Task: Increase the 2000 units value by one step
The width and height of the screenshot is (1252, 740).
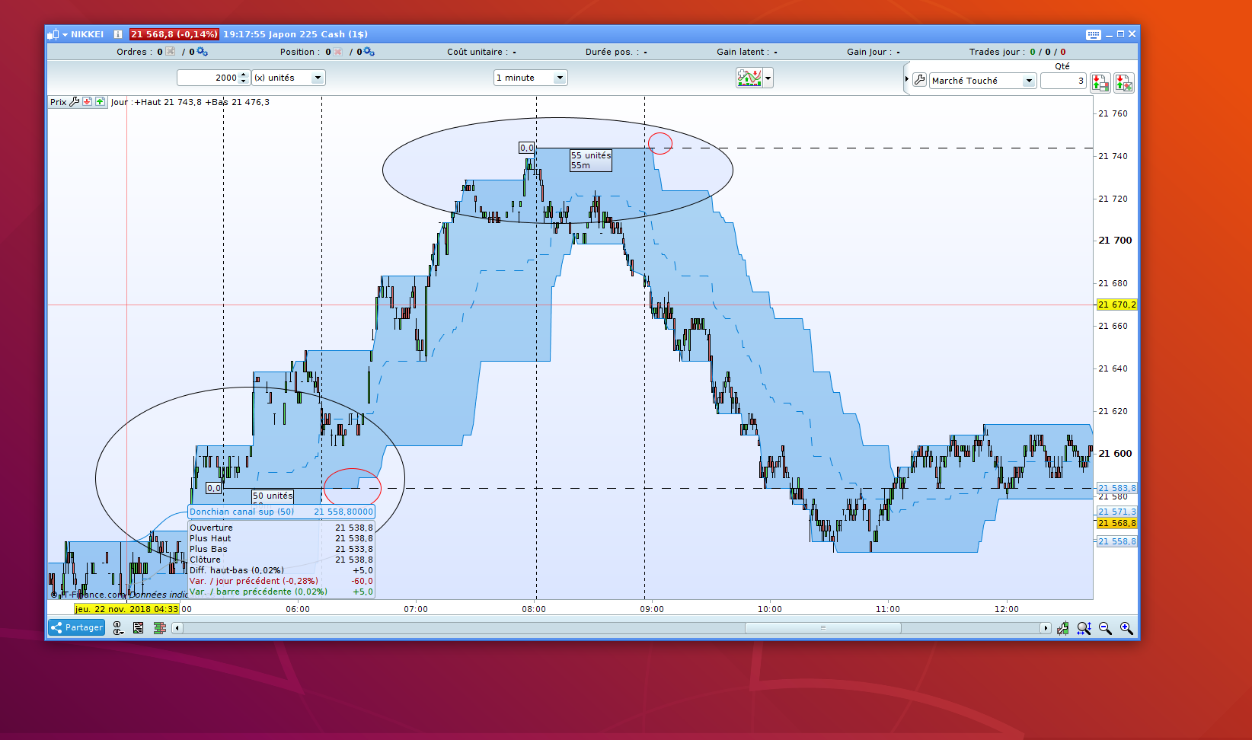Action: [x=244, y=75]
